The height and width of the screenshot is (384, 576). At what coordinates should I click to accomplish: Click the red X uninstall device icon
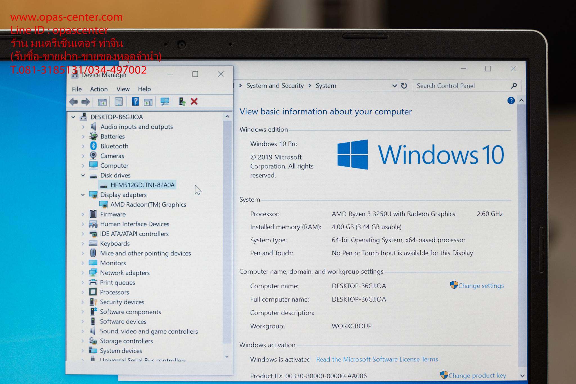point(194,102)
